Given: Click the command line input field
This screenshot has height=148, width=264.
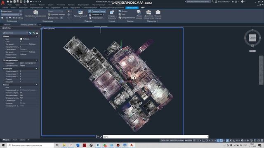Looking at the screenshot, I should [x=156, y=136].
